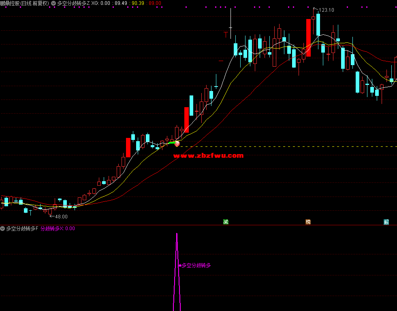
Task: Click the magenta ★多空分歧转多 signal label
Action: pyautogui.click(x=194, y=265)
